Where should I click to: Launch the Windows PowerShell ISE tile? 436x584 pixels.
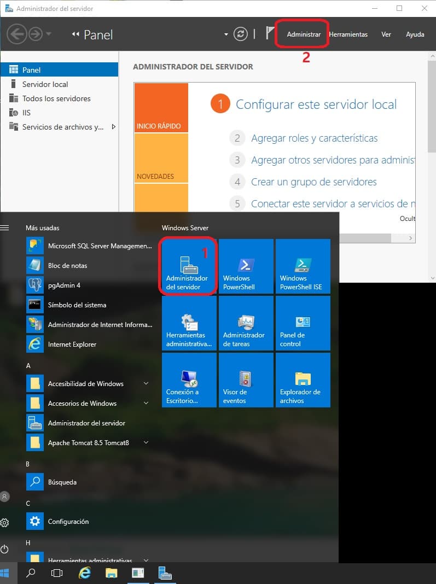point(303,266)
